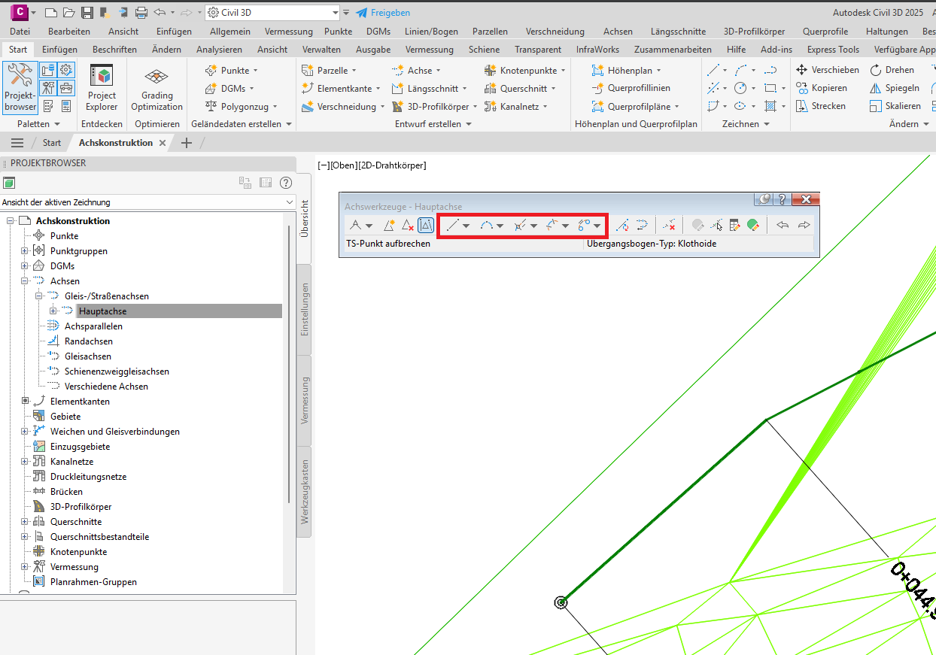936x655 pixels.
Task: Click the pick sub-entity icon in Achswerkzeuge
Action: click(x=716, y=225)
